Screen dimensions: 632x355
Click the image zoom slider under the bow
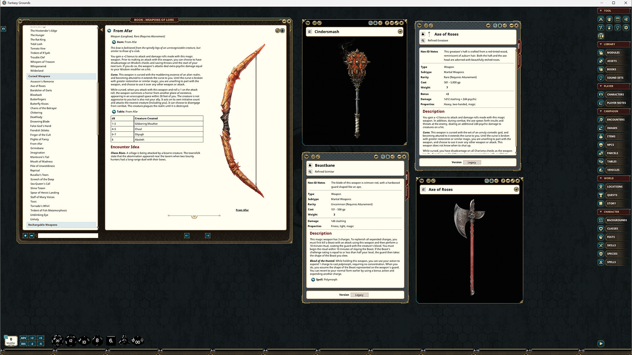[x=194, y=216]
